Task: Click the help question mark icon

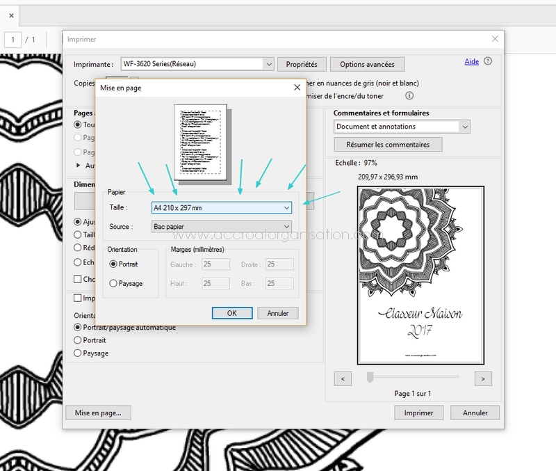Action: (x=489, y=62)
